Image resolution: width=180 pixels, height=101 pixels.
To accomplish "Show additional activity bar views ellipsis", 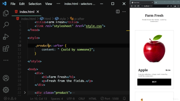I will click(x=6, y=60).
